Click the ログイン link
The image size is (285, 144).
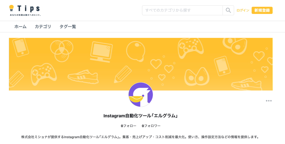pos(243,10)
